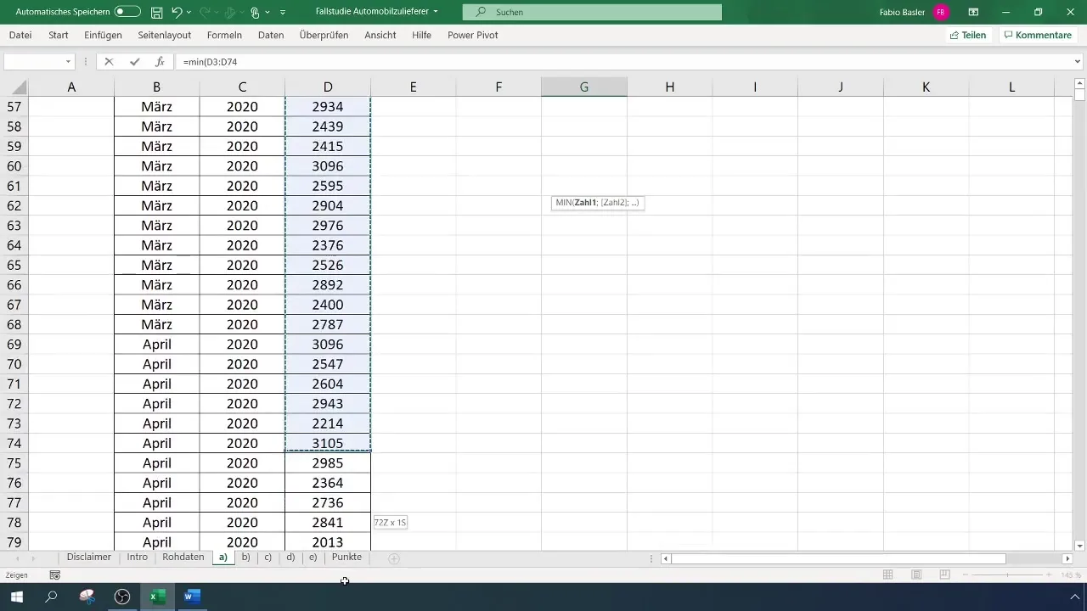This screenshot has width=1087, height=611.
Task: Click the MIN function name in tooltip
Action: [563, 203]
